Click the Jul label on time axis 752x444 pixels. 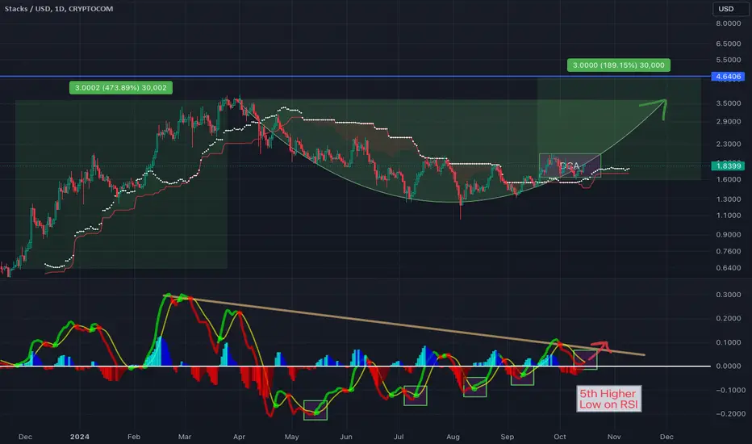click(x=399, y=436)
